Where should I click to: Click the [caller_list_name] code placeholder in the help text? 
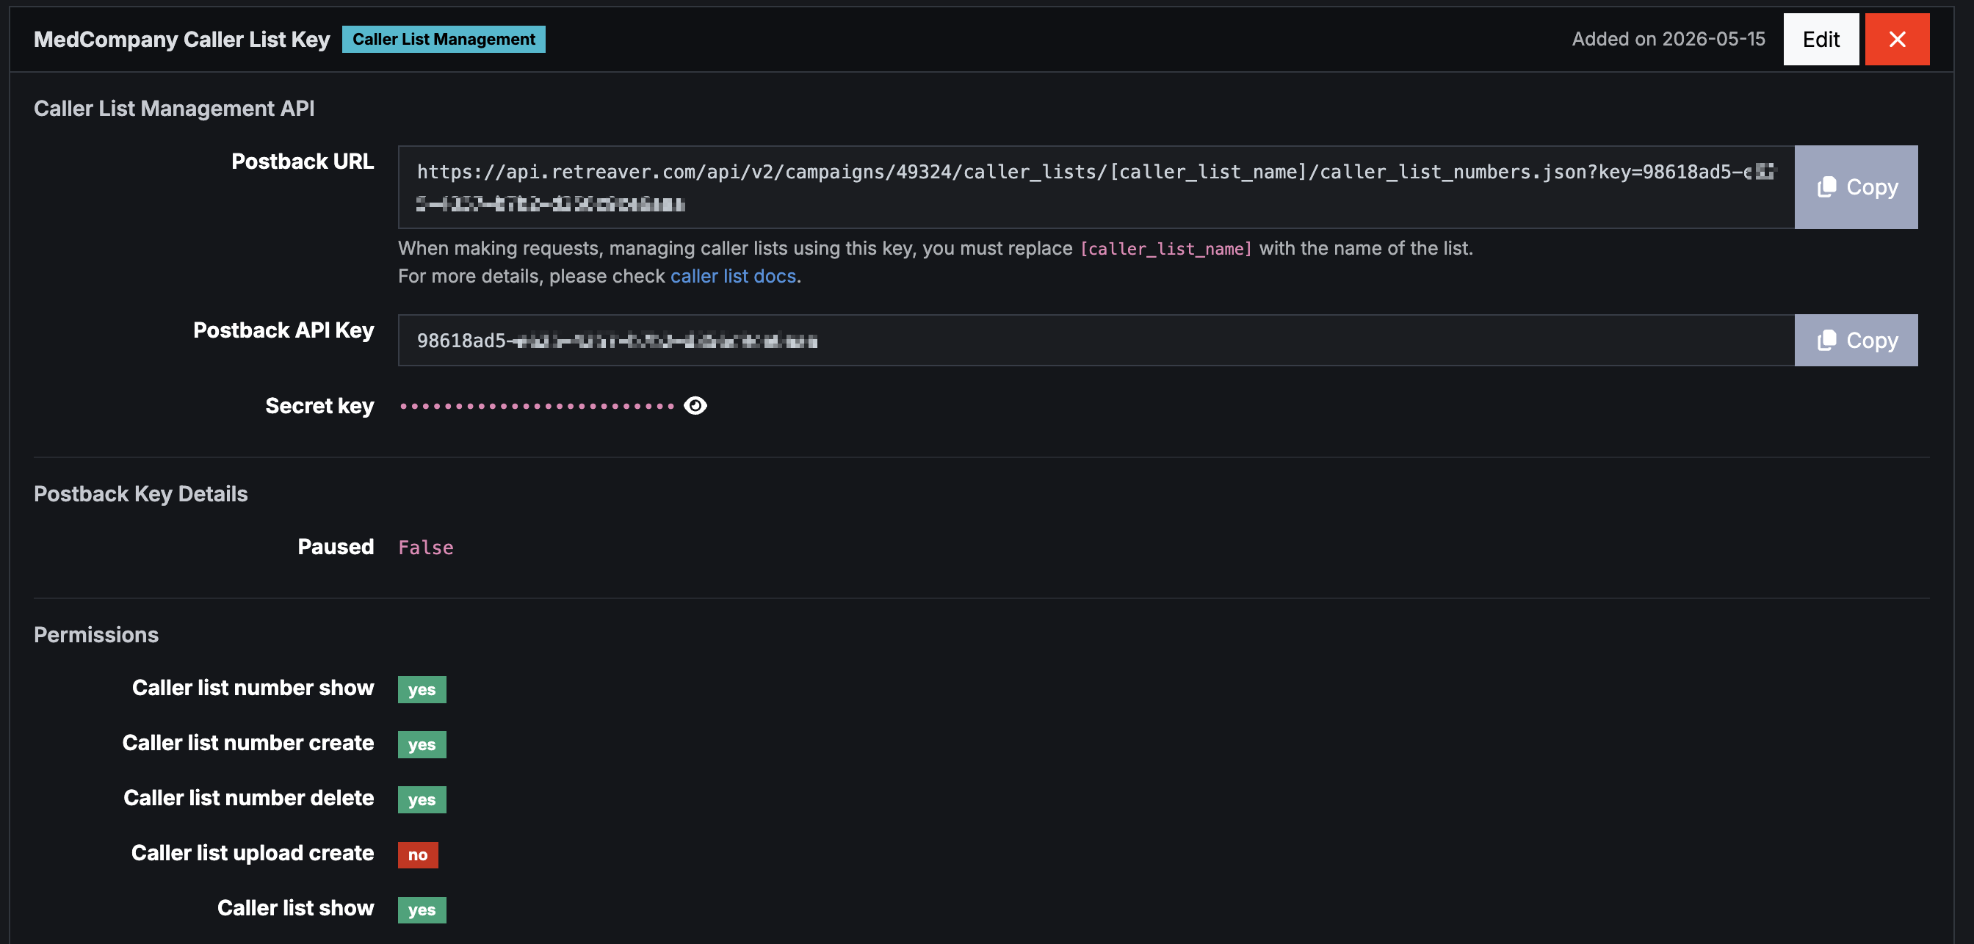click(x=1165, y=249)
